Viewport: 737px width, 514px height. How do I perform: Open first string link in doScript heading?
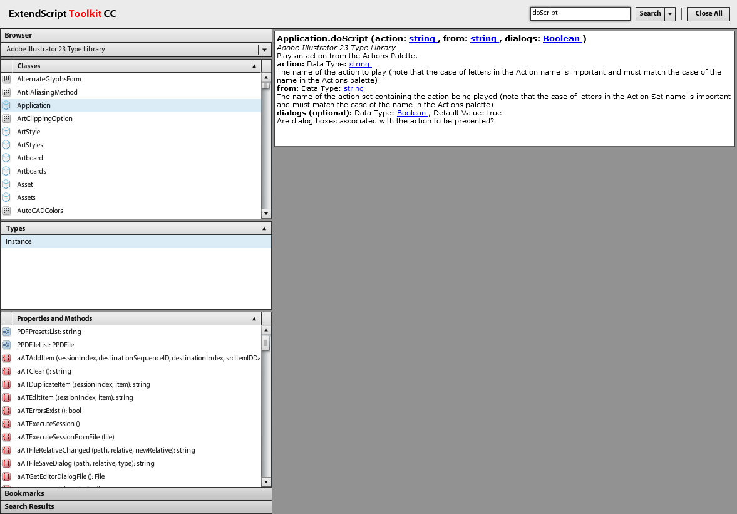(x=423, y=39)
